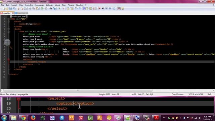Cut selection with the scissors icon
Screen dimensions: 215x121
[30, 8]
